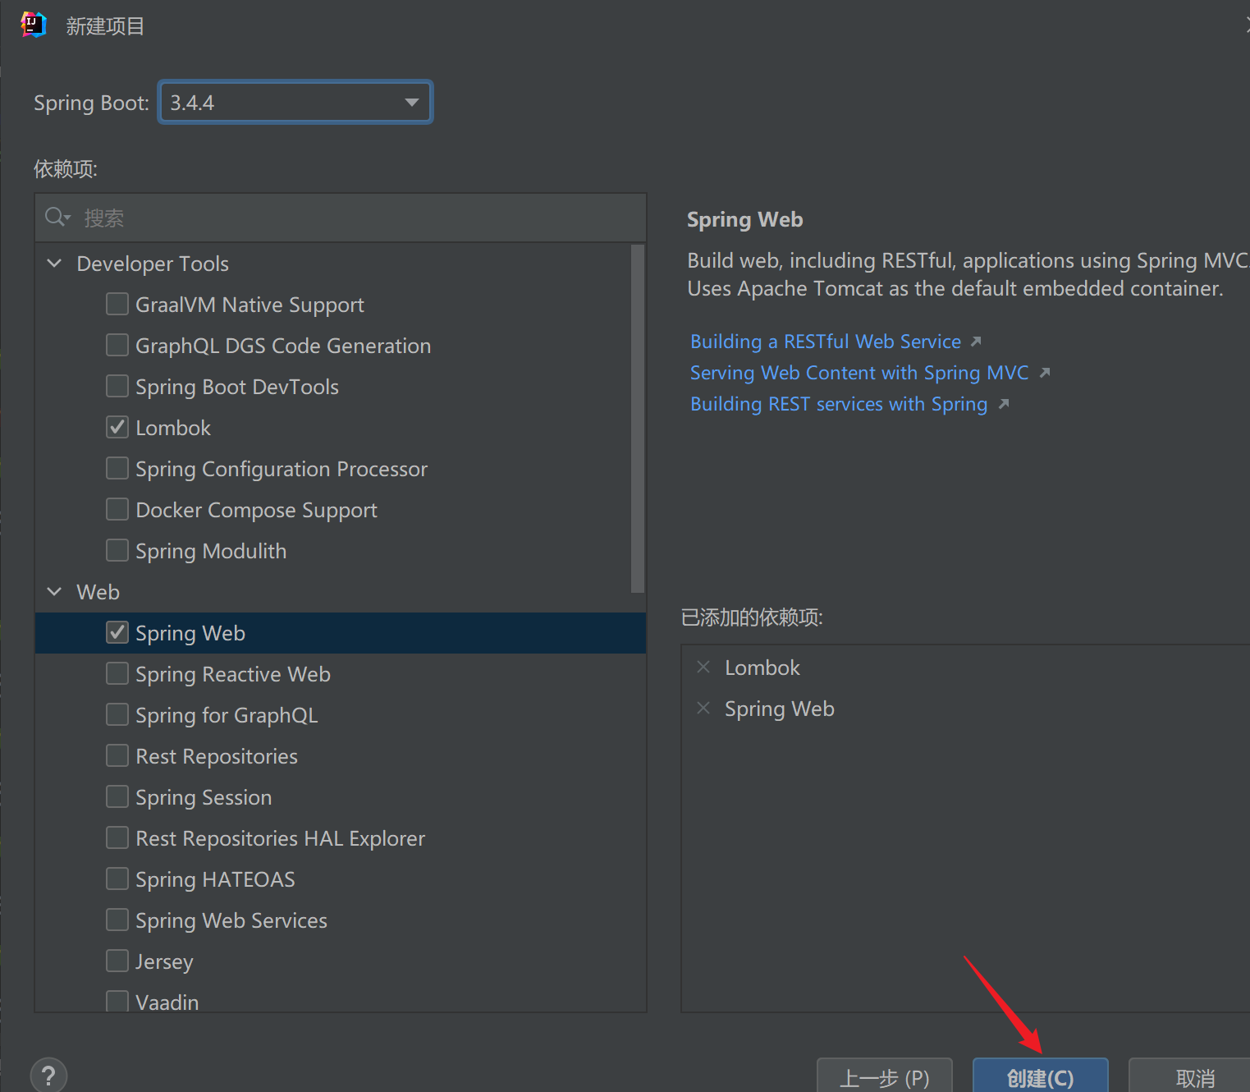Image resolution: width=1250 pixels, height=1092 pixels.
Task: Tick the Spring for GraphQL checkbox
Action: 117,714
